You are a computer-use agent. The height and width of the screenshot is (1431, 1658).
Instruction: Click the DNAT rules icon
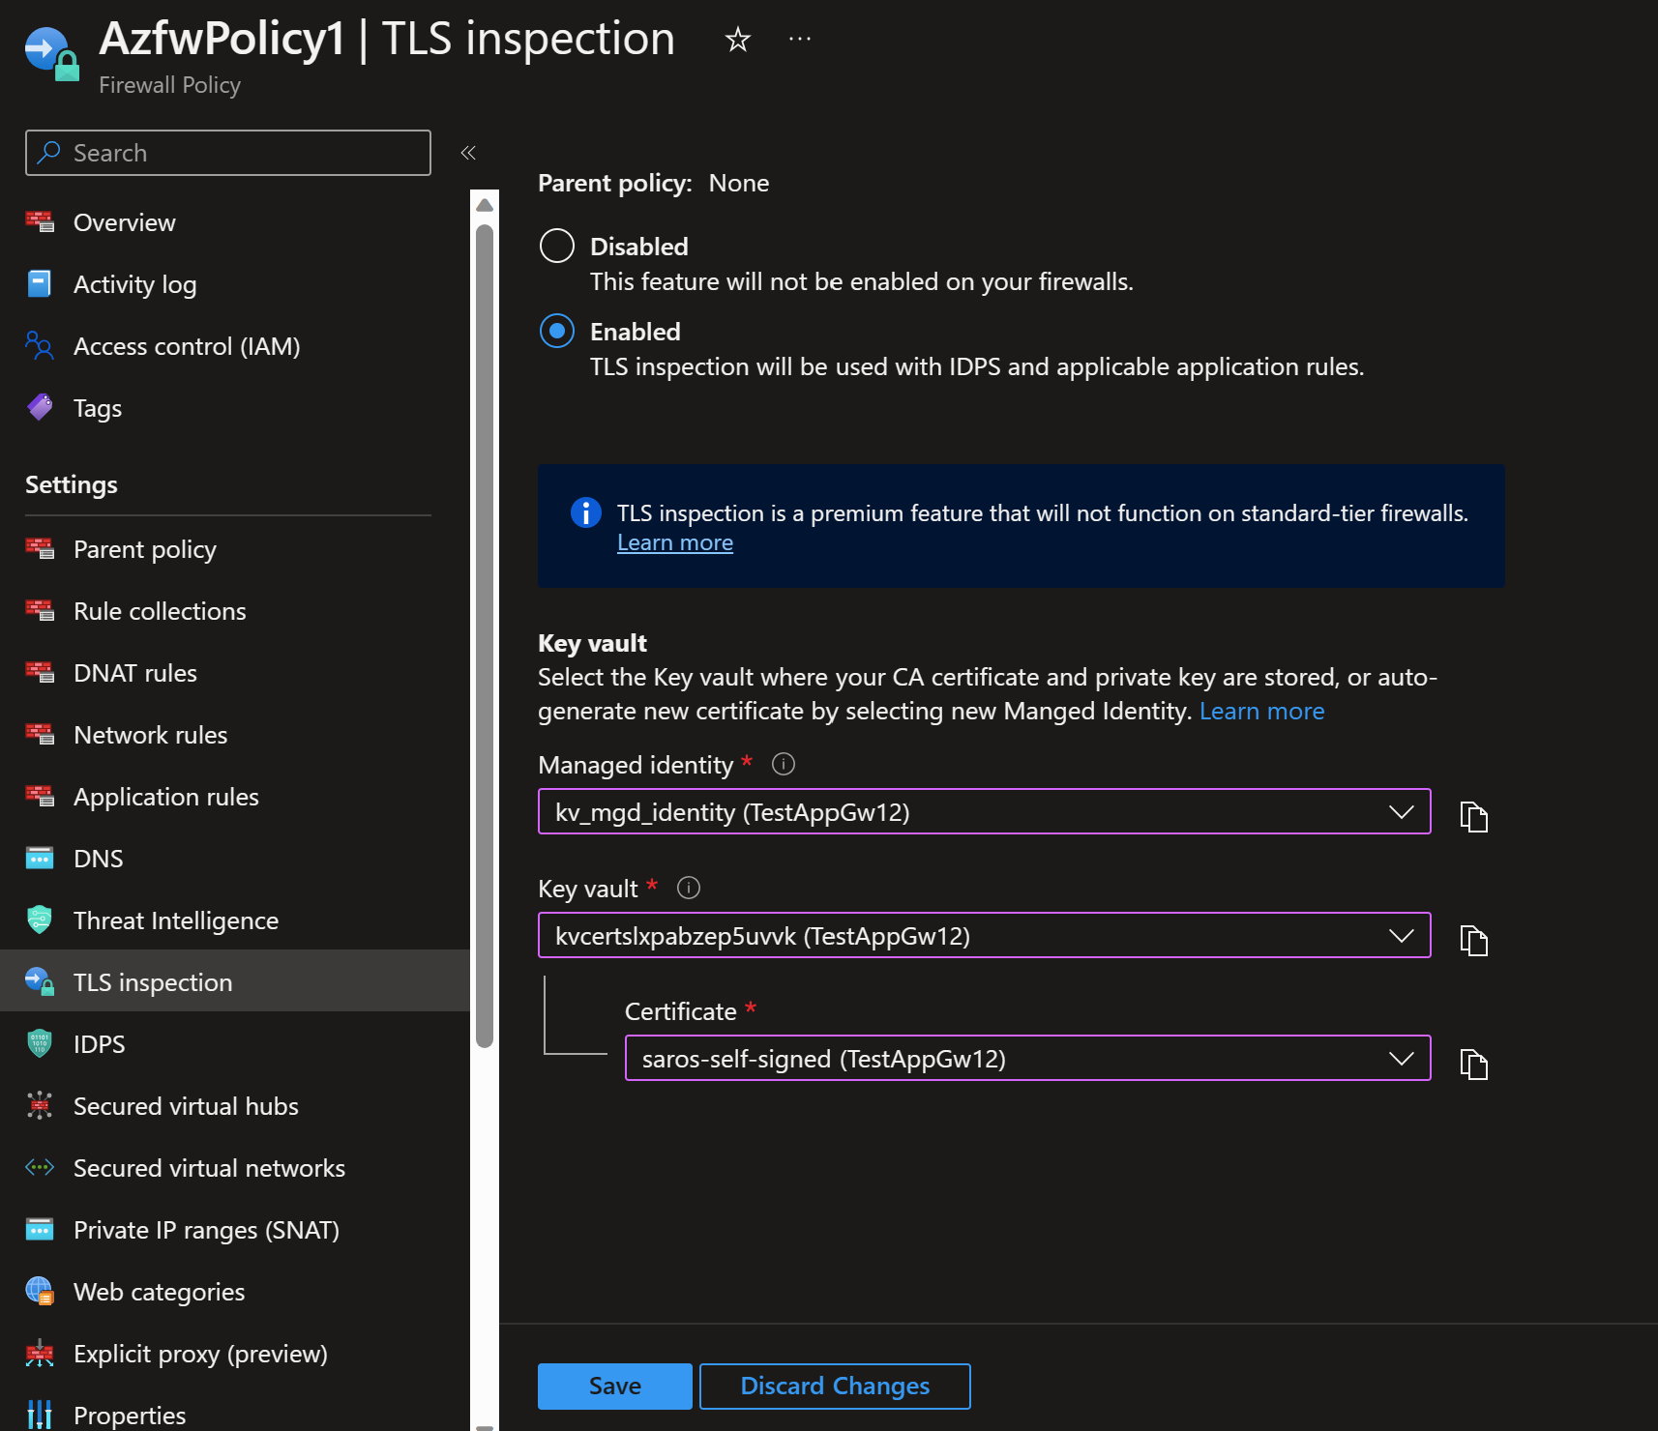(x=40, y=673)
